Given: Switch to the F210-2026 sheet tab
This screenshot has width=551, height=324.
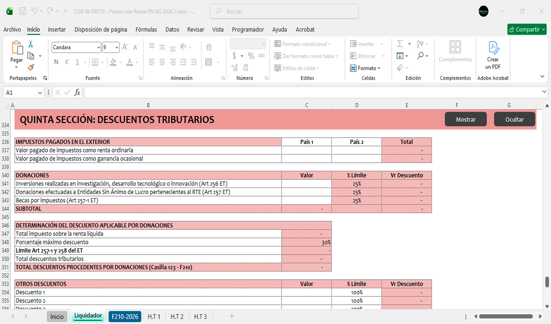Looking at the screenshot, I should pos(125,317).
